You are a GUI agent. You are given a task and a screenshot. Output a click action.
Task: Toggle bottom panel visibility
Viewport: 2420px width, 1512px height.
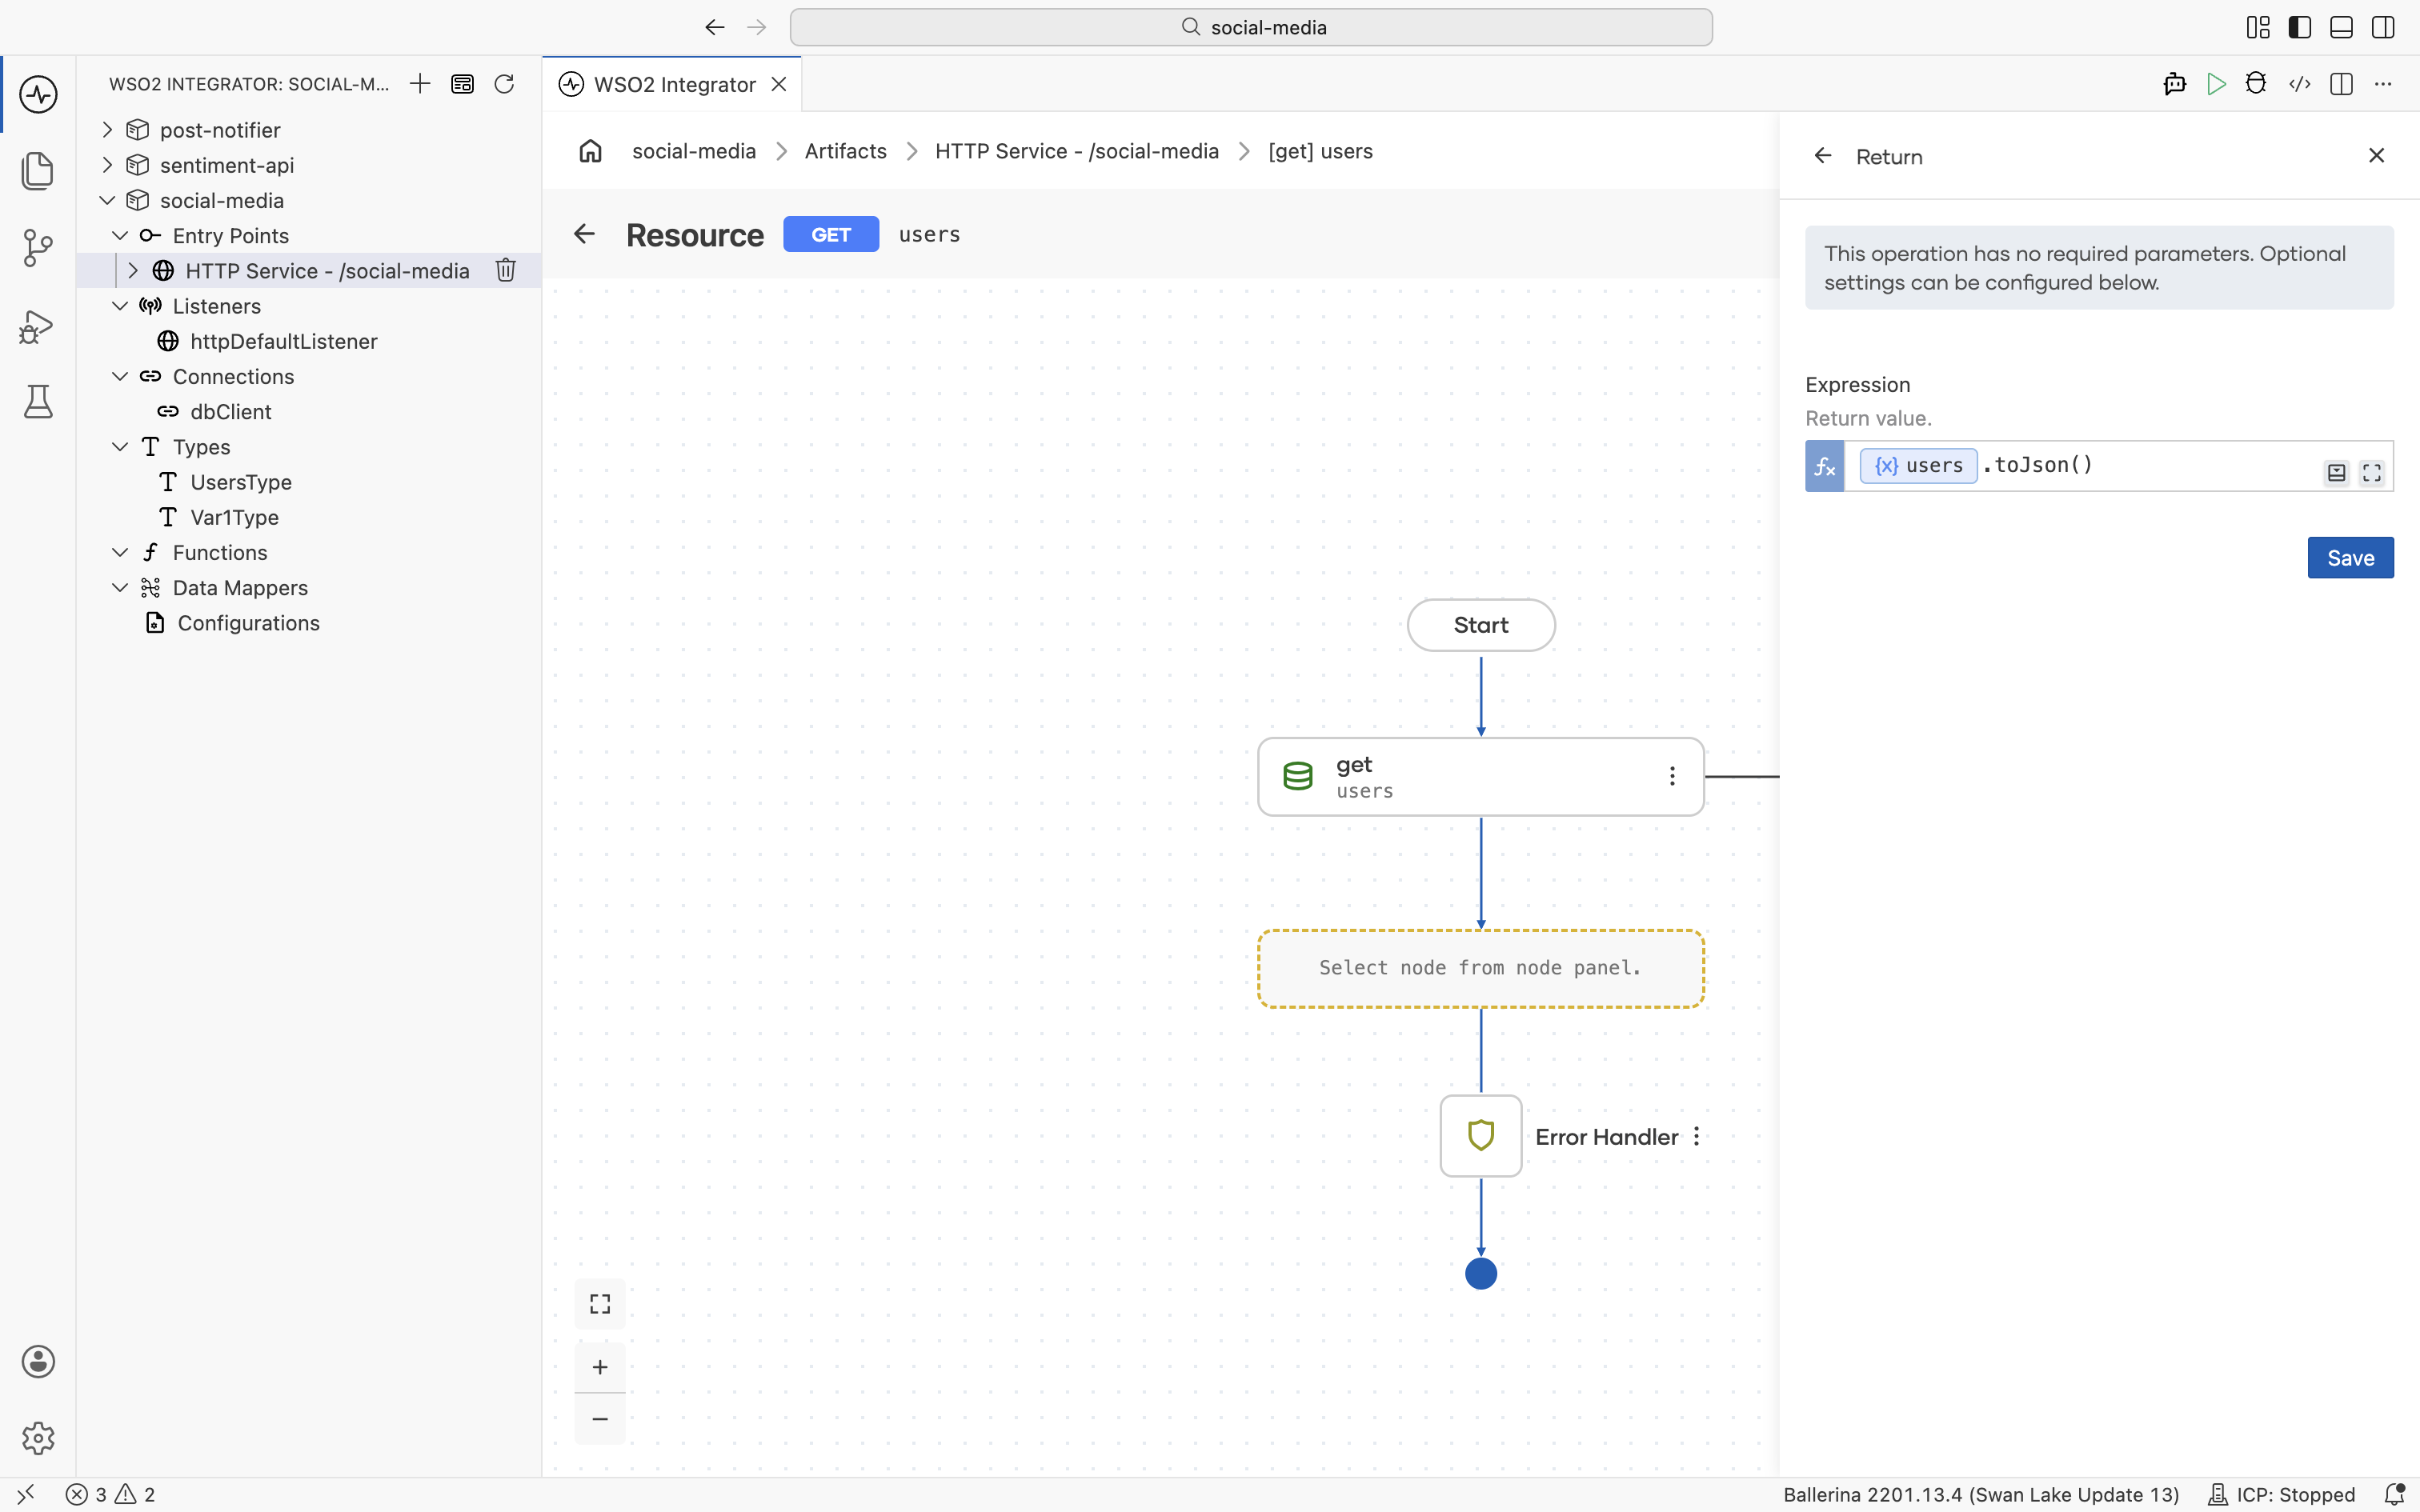pyautogui.click(x=2341, y=27)
